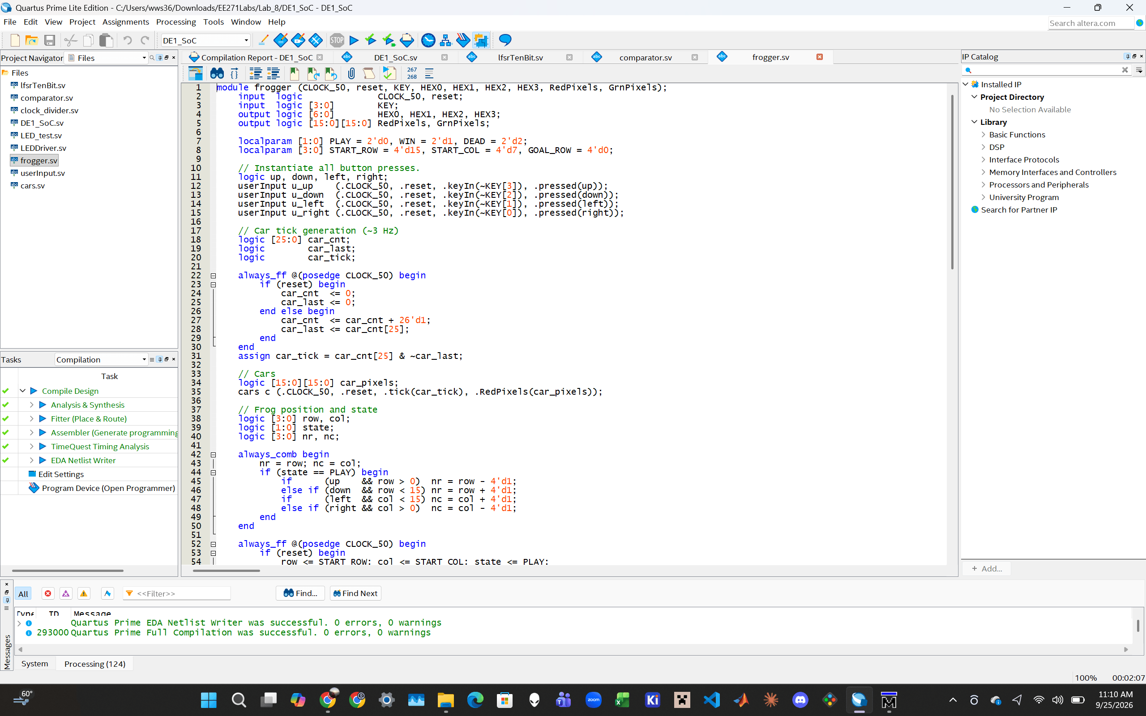
Task: Toggle the All messages filter
Action: [23, 593]
